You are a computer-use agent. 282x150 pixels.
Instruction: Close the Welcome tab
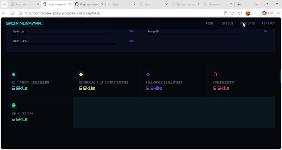pos(231,4)
